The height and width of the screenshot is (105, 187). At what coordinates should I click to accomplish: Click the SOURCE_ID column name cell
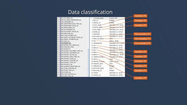coord(97,75)
